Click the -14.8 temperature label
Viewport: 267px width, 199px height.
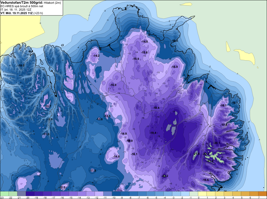(144, 42)
